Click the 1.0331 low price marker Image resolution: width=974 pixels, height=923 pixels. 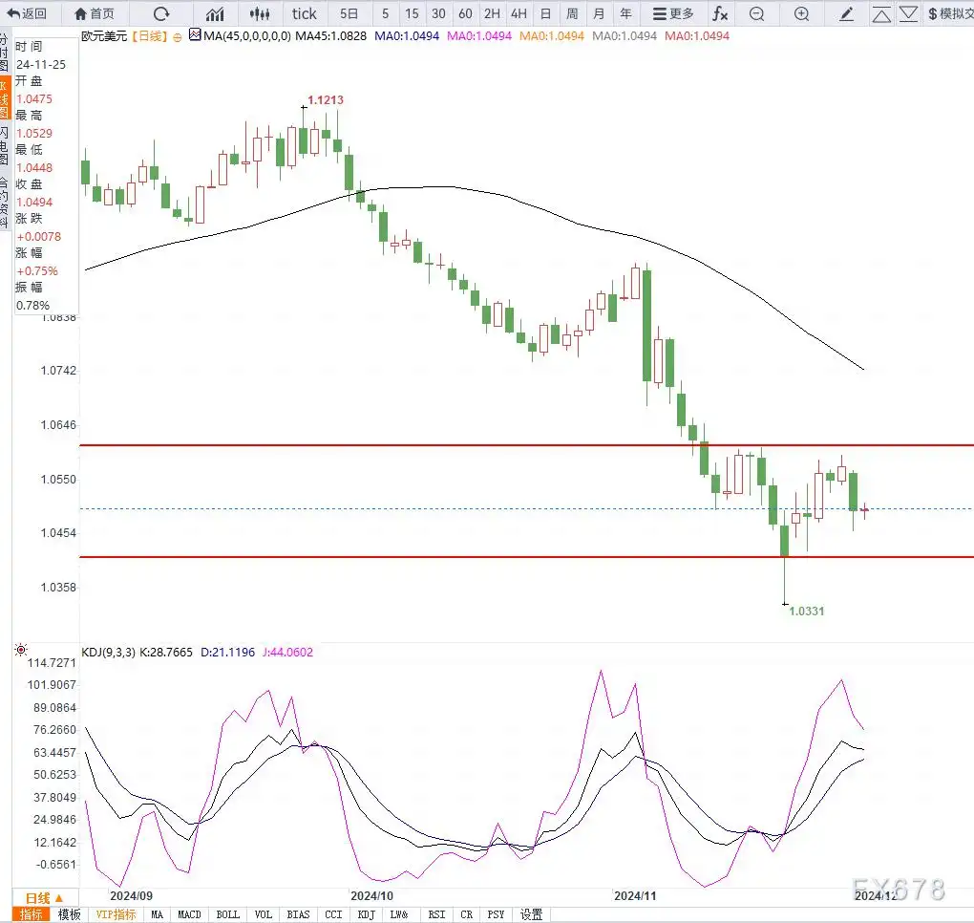pyautogui.click(x=806, y=611)
